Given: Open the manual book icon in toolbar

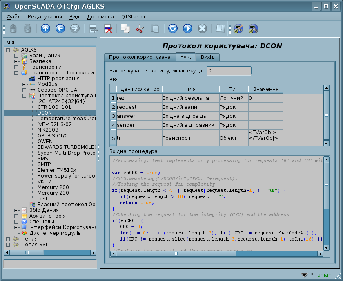Looking at the screenshot, I should (x=220, y=28).
